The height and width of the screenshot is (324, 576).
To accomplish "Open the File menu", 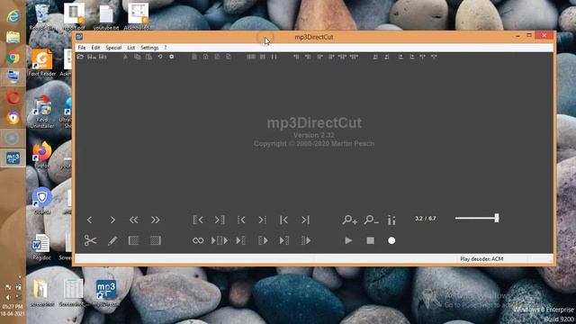I will click(82, 48).
